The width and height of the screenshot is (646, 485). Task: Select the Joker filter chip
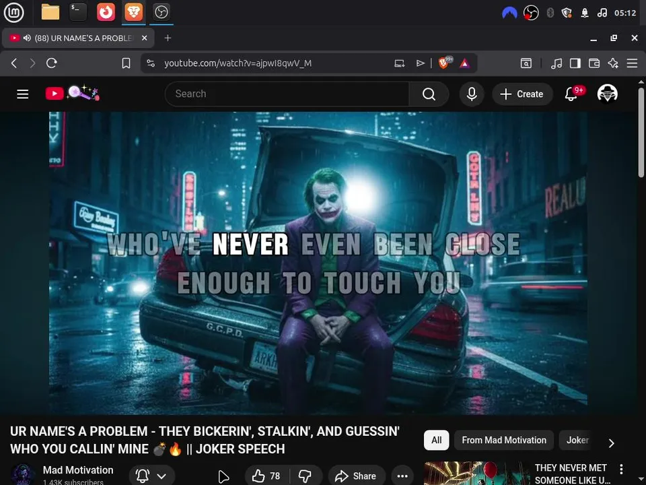[x=577, y=440]
